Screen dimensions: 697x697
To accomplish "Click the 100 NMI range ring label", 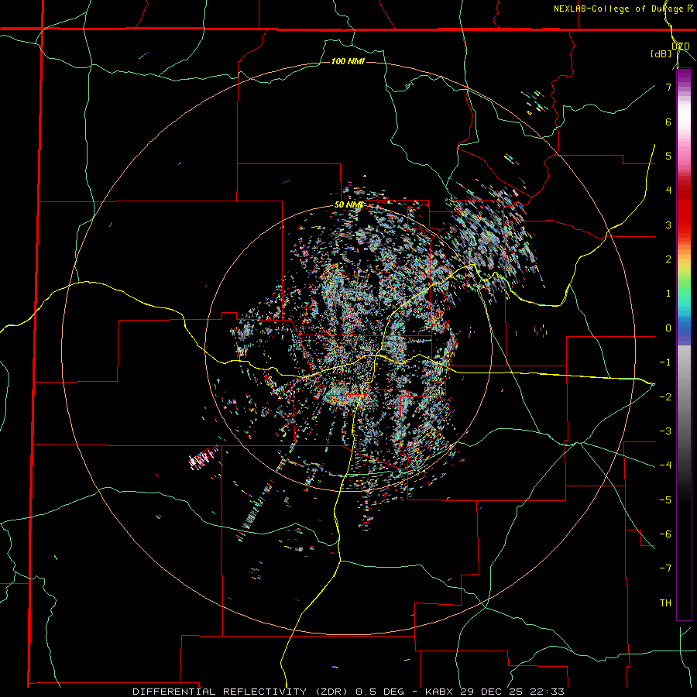I will pyautogui.click(x=348, y=61).
